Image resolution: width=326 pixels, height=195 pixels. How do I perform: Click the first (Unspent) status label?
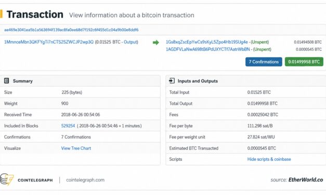260,42
